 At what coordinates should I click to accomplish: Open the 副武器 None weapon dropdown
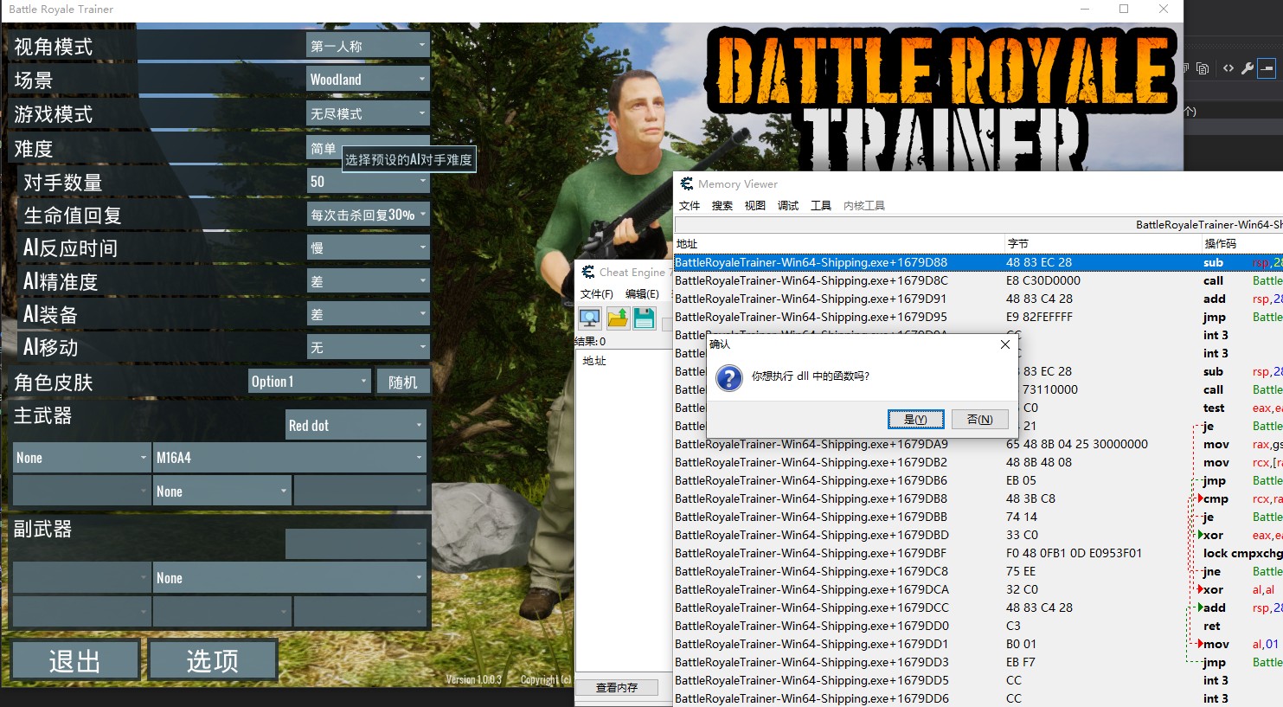290,578
